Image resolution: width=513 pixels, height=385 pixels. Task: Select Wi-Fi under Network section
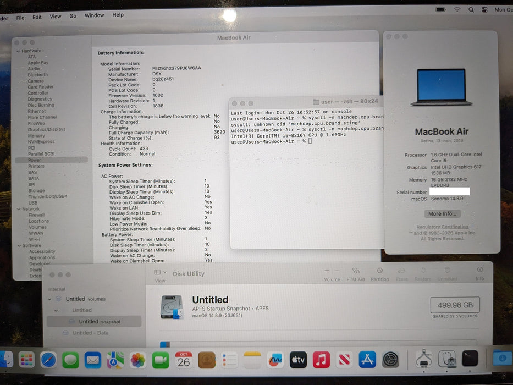tap(34, 239)
